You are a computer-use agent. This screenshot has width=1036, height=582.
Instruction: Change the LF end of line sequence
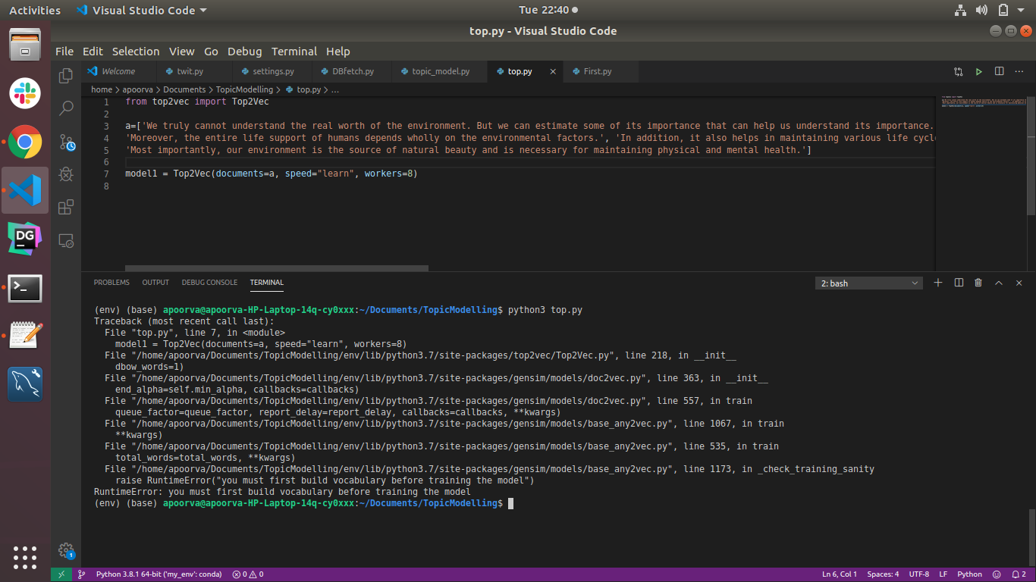(x=943, y=574)
